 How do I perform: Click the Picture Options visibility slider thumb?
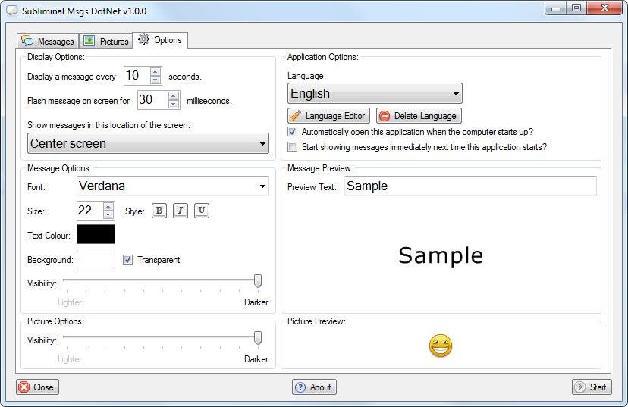click(258, 338)
